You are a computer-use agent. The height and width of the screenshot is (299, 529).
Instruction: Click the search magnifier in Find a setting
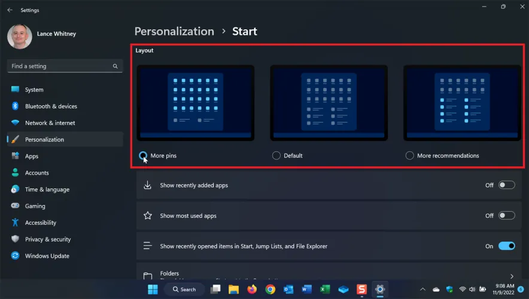(x=115, y=66)
